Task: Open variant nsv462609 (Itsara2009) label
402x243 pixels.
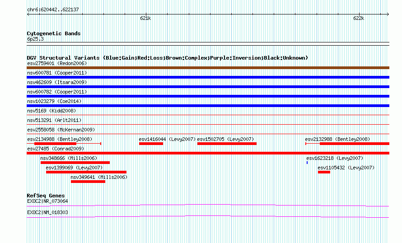Action: pyautogui.click(x=57, y=82)
